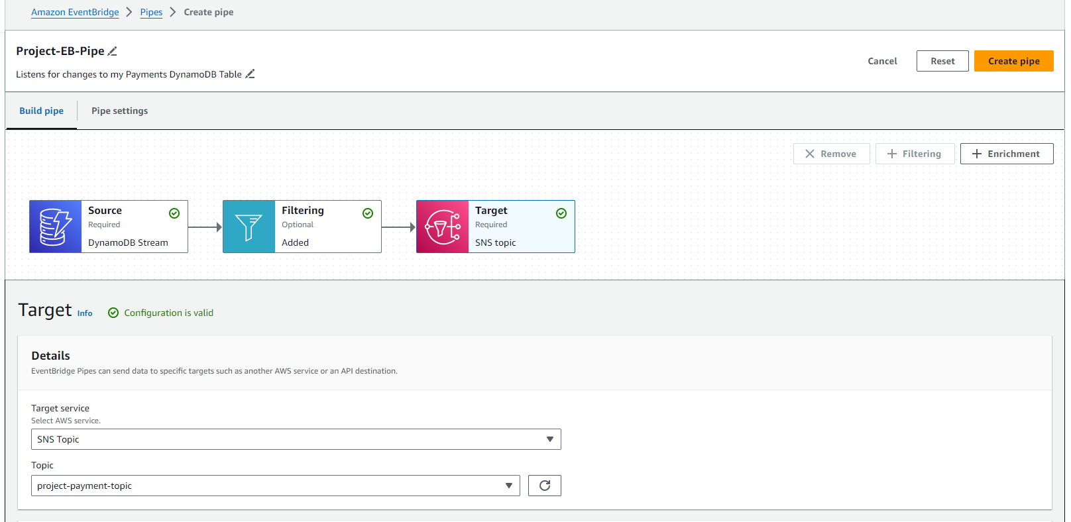Screen dimensions: 1071x522
Task: Click the Reset button
Action: 942,61
